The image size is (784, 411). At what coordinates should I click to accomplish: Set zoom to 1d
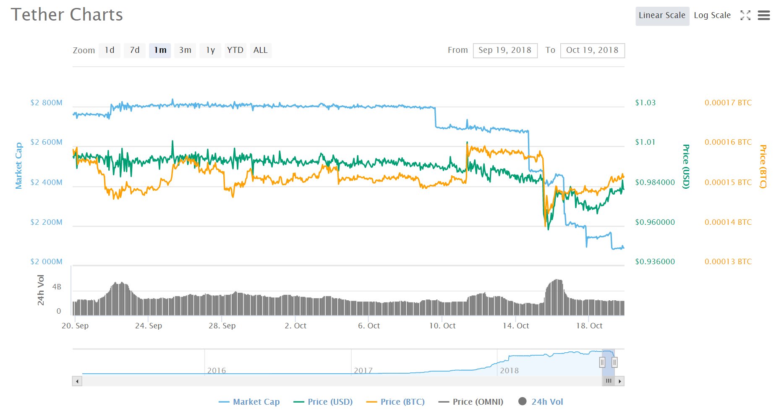click(110, 50)
